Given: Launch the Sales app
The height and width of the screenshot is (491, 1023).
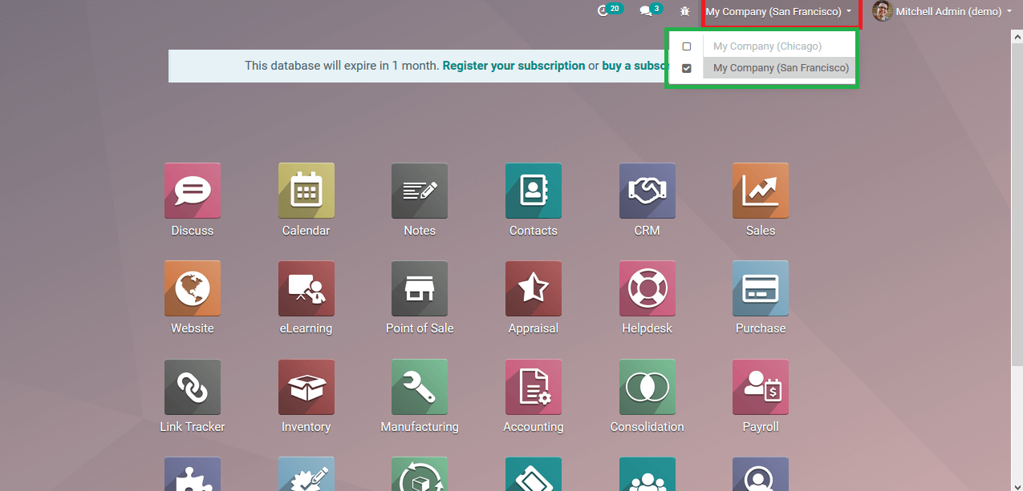Looking at the screenshot, I should click(761, 191).
